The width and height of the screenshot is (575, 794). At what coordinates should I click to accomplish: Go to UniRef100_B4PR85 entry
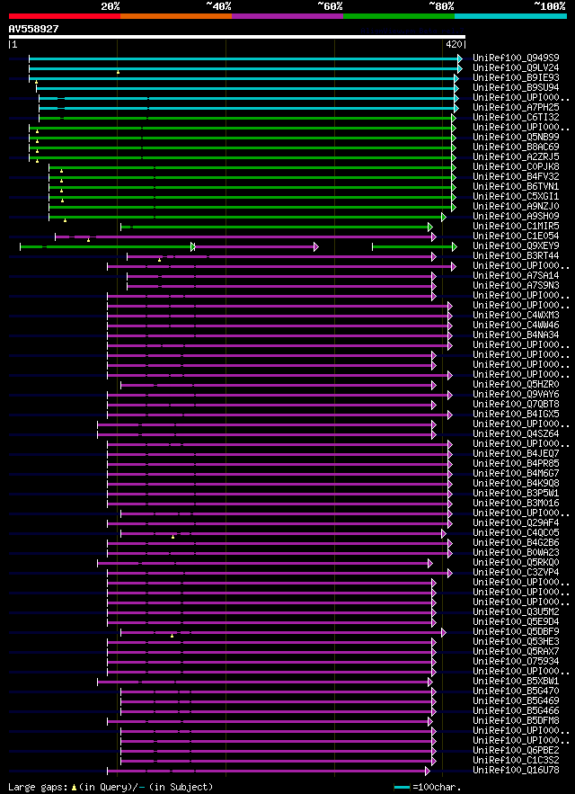[516, 463]
